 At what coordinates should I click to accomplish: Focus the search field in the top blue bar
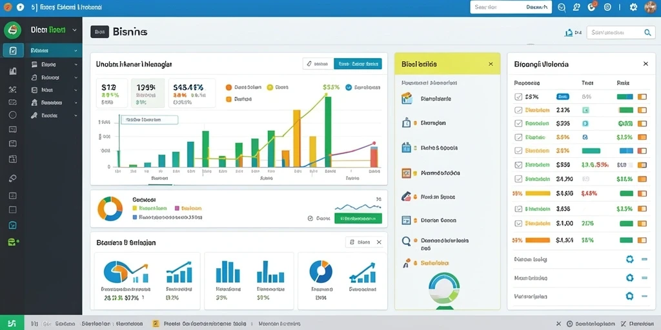pos(511,7)
